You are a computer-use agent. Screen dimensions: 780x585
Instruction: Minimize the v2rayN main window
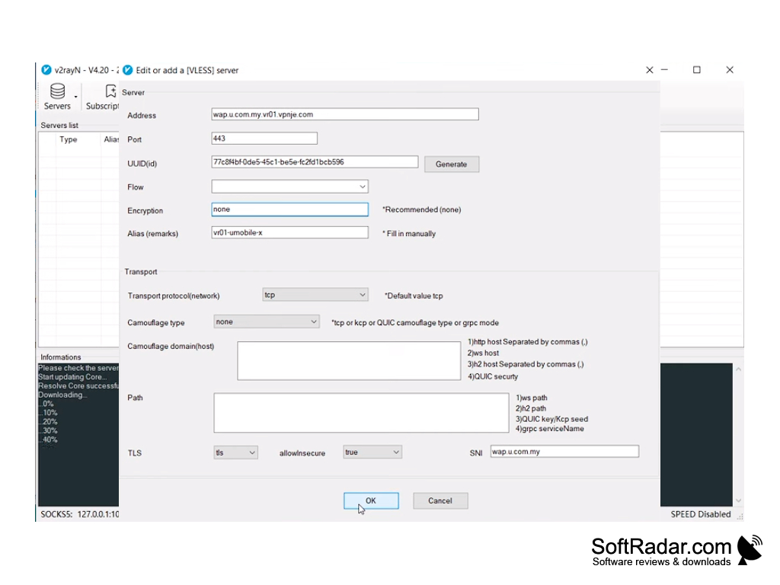coord(664,70)
